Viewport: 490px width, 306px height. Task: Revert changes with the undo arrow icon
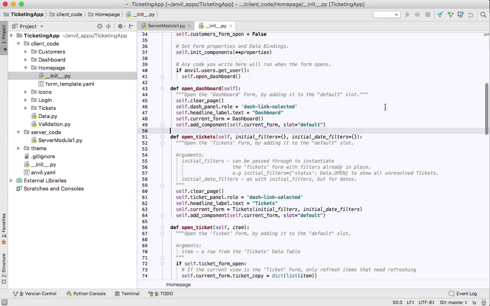click(x=471, y=14)
